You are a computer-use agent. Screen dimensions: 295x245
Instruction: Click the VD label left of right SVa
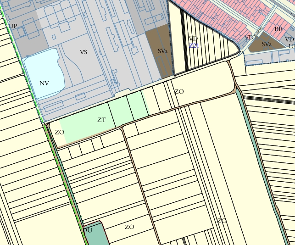[x=249, y=38]
